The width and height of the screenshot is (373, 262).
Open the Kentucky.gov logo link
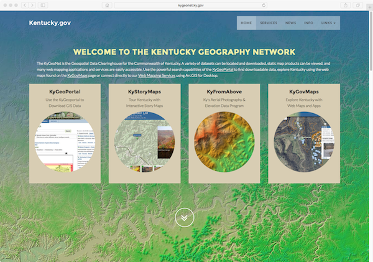[x=50, y=23]
